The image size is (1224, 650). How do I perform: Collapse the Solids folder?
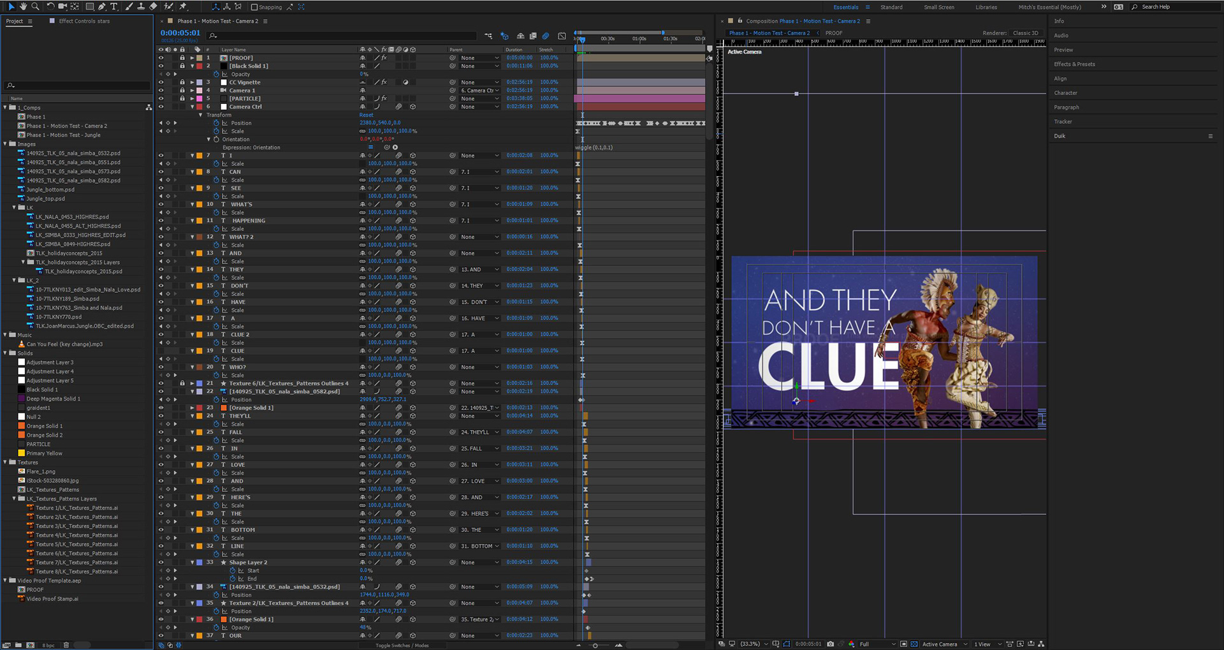coord(6,353)
